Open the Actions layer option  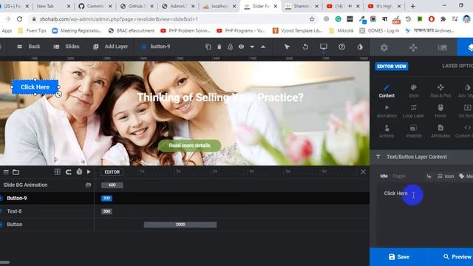coord(387,132)
